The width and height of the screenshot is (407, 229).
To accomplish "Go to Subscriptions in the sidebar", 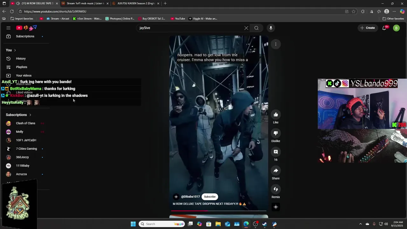I will click(x=25, y=36).
